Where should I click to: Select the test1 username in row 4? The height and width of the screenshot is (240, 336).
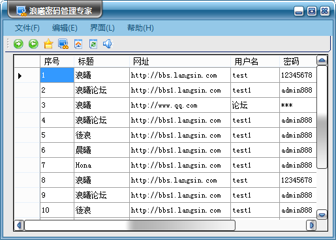255,120
